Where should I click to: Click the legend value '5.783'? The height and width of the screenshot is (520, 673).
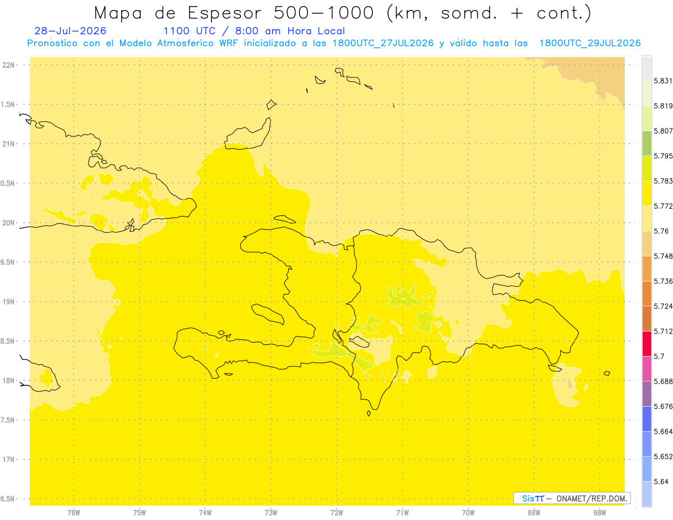click(x=663, y=181)
